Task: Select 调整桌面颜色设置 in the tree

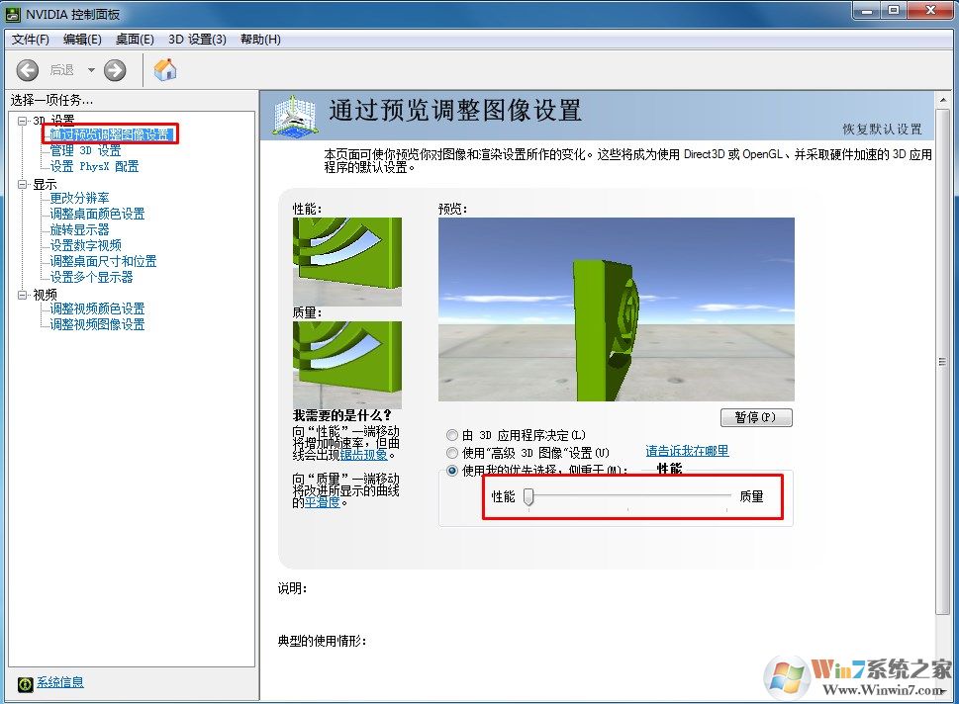Action: [97, 214]
